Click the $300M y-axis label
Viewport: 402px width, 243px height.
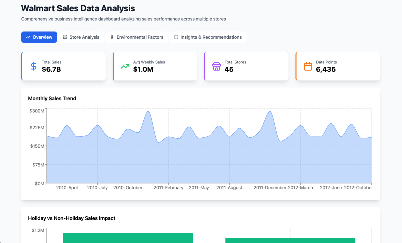[37, 111]
